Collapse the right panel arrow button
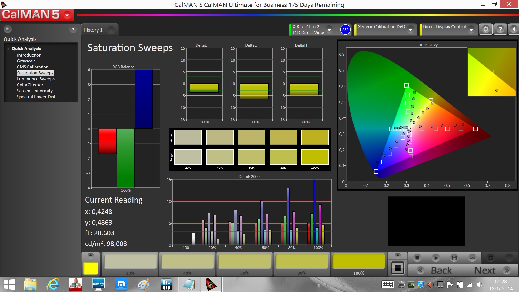519x292 pixels. coord(514,29)
